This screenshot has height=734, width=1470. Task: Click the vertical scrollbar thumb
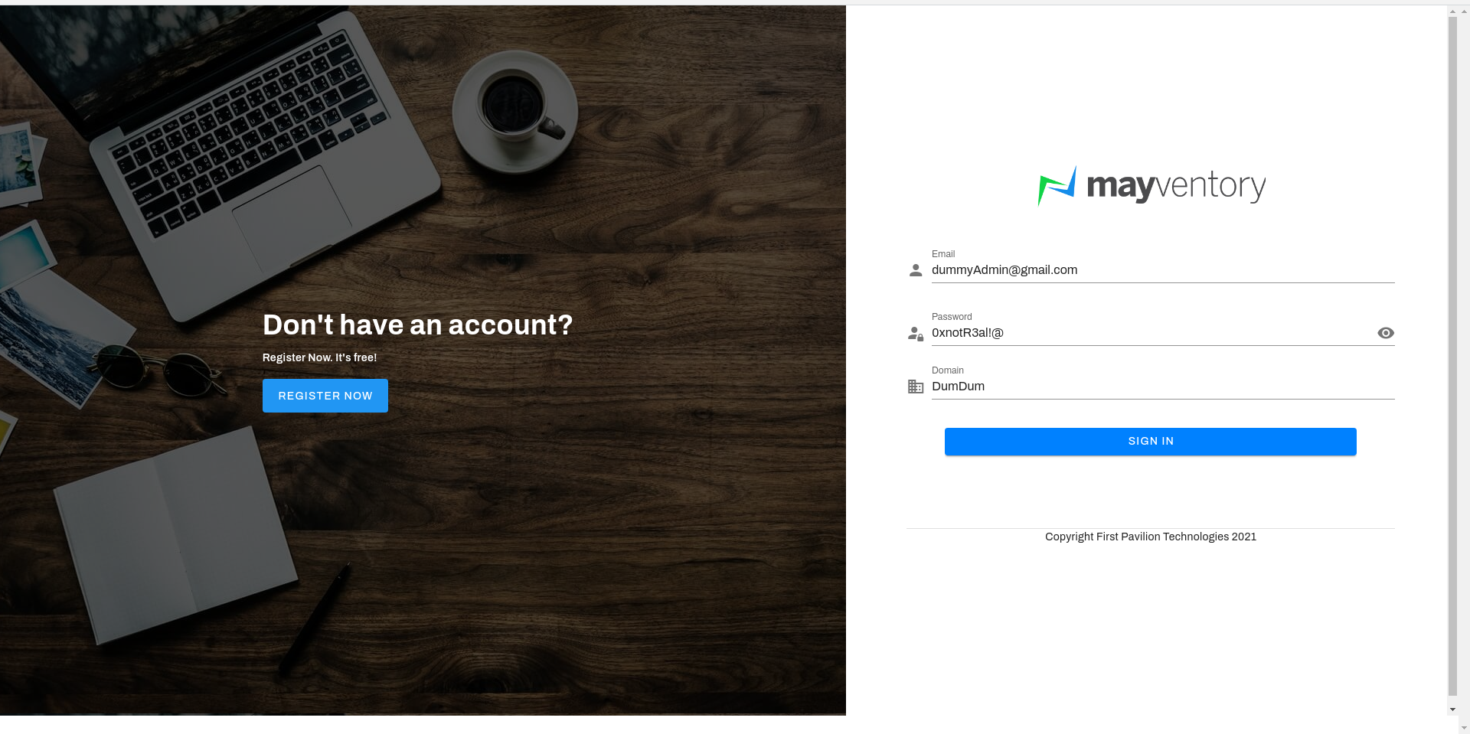1453,355
